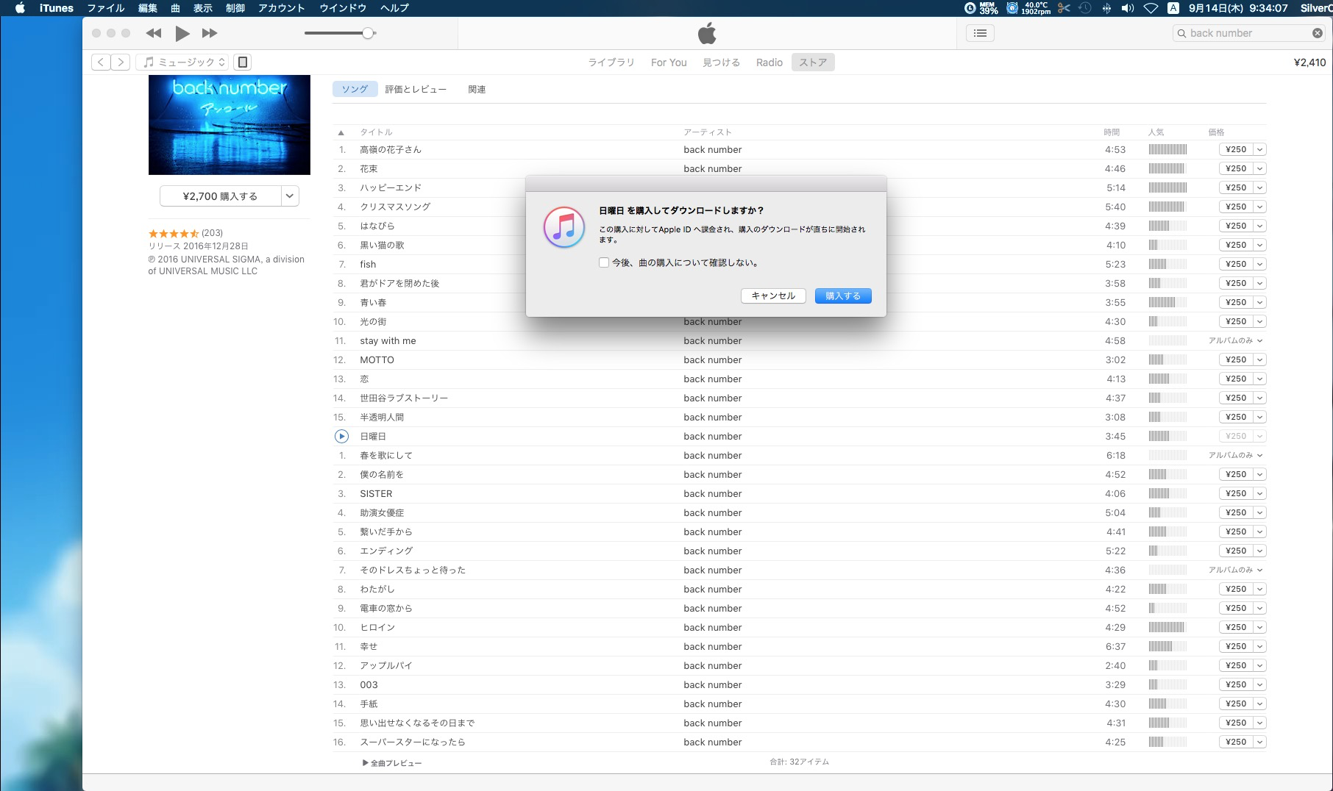
Task: Buy 花束 with its ¥250 button
Action: point(1236,169)
